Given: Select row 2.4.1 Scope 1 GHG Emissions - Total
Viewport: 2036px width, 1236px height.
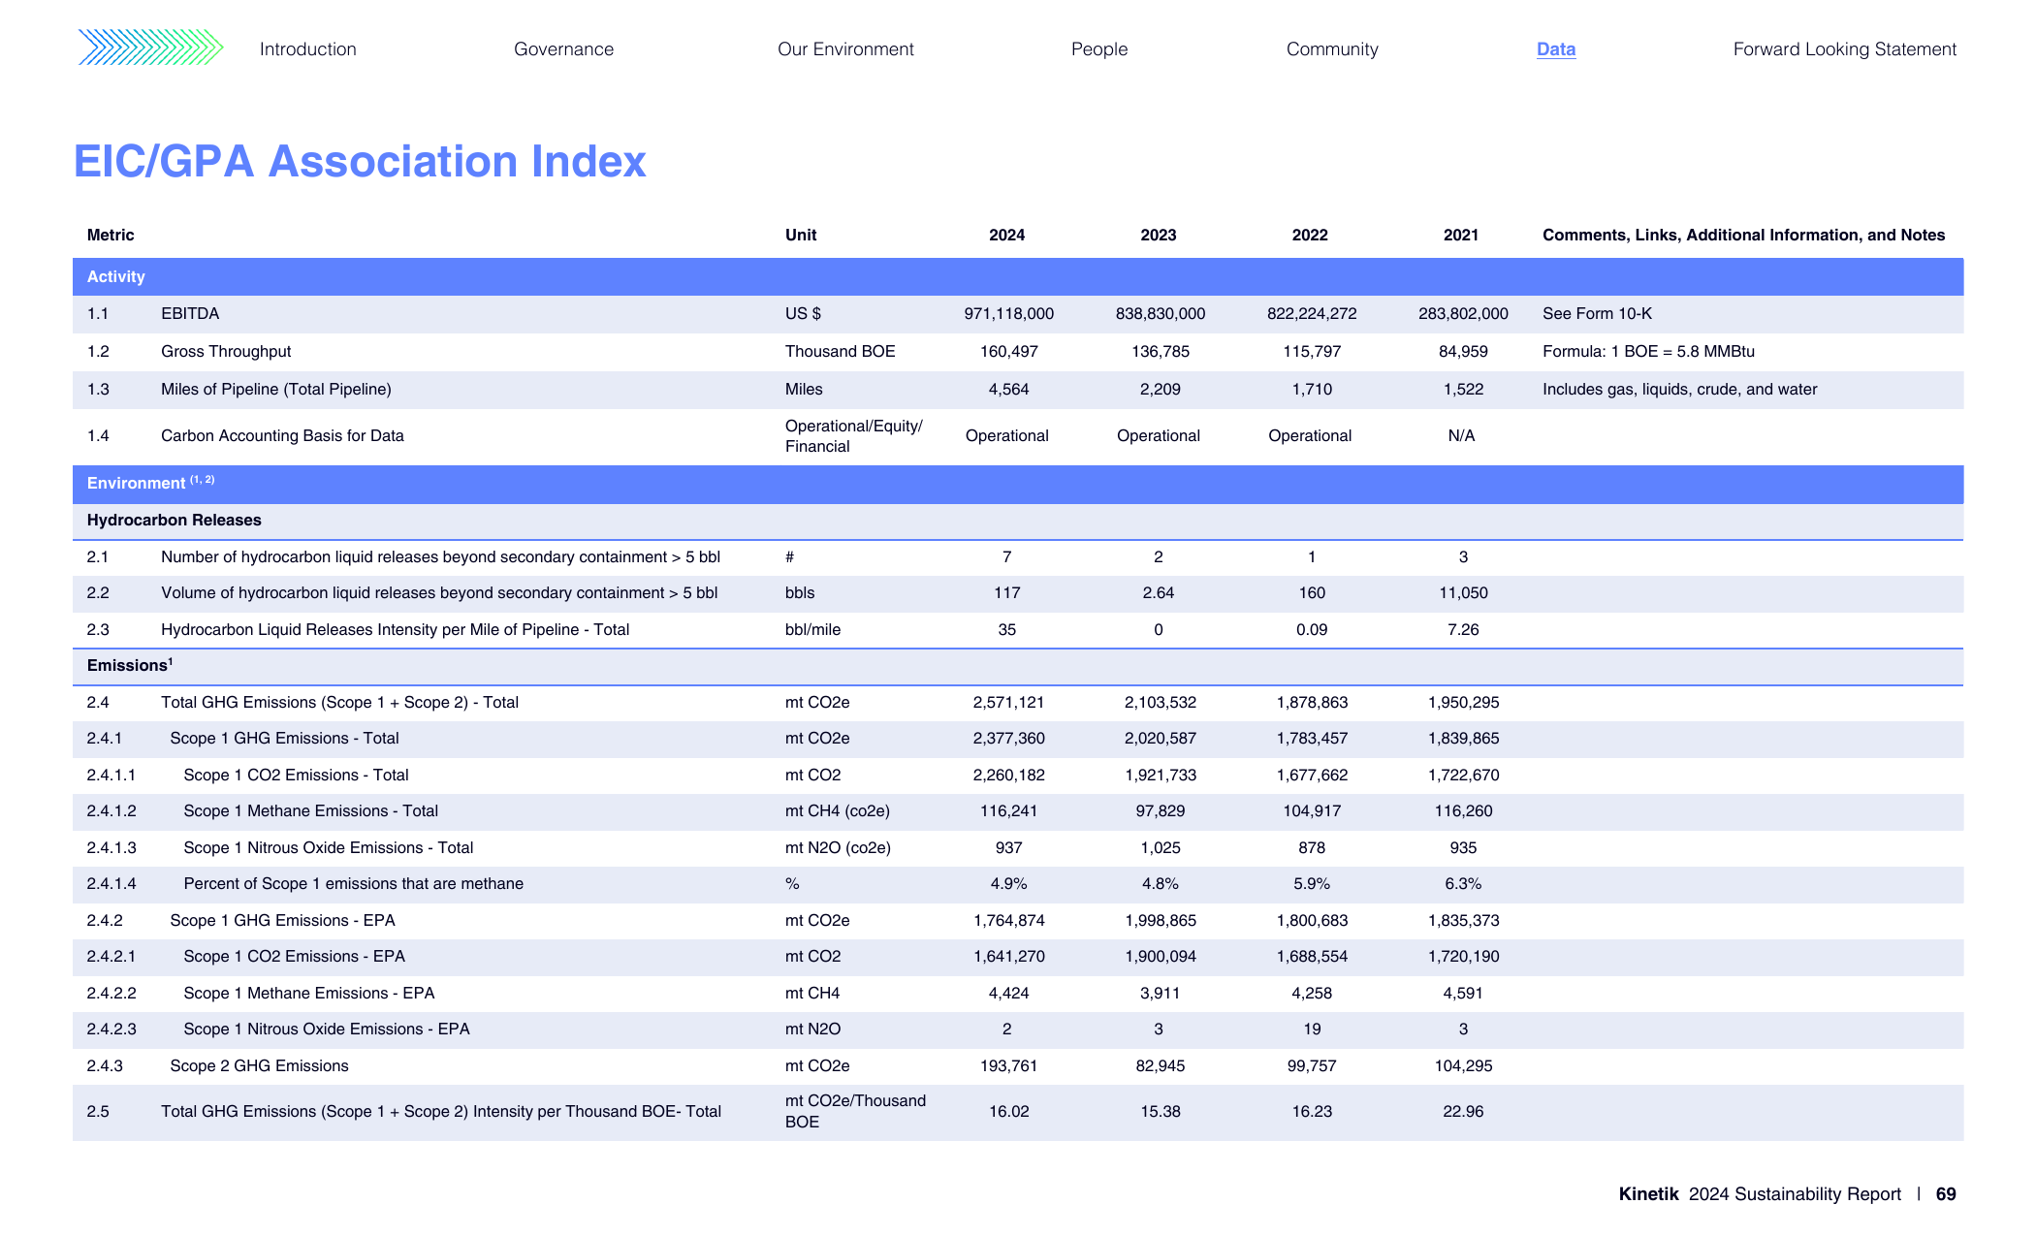Looking at the screenshot, I should pos(1018,739).
